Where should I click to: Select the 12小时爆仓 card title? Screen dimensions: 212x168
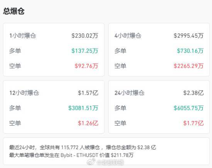click(x=24, y=93)
